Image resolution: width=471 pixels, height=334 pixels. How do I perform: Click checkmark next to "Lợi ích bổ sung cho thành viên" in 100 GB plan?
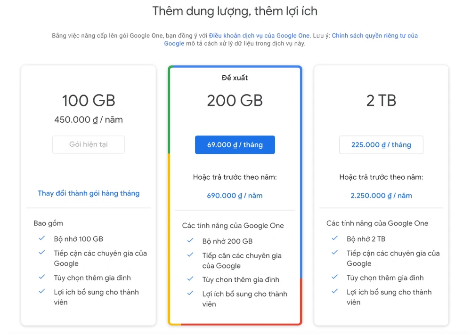[41, 292]
